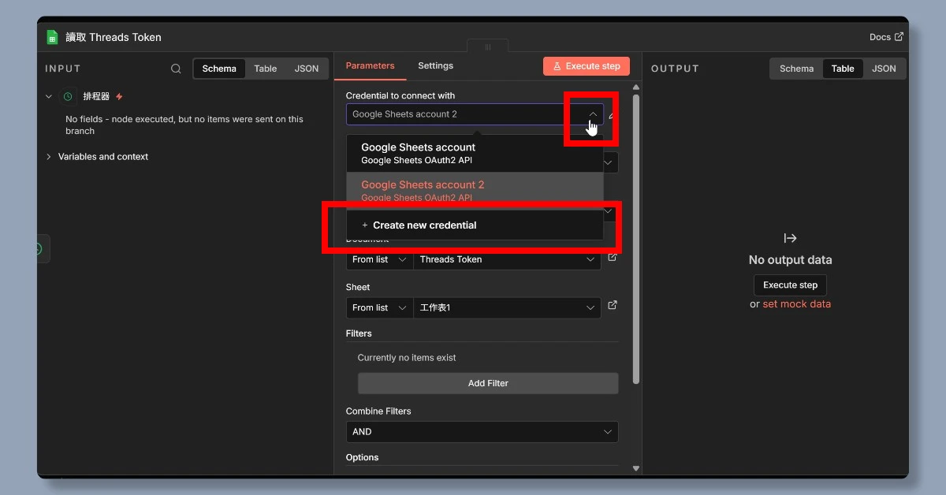Collapse the 排程器 input node
Image resolution: width=946 pixels, height=495 pixels.
[x=49, y=96]
